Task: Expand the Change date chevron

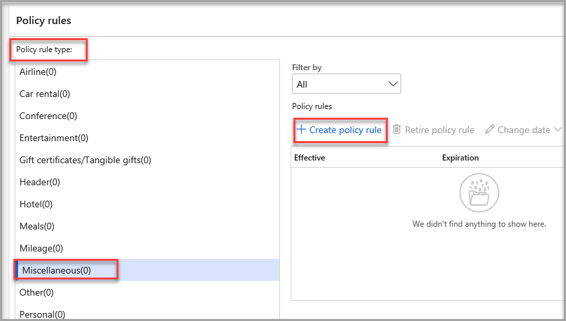Action: 558,129
